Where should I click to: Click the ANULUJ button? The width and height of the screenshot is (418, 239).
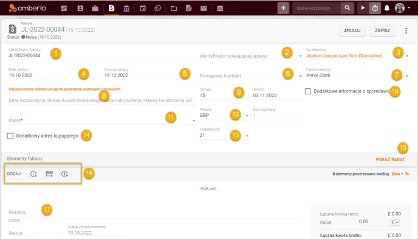click(x=352, y=30)
